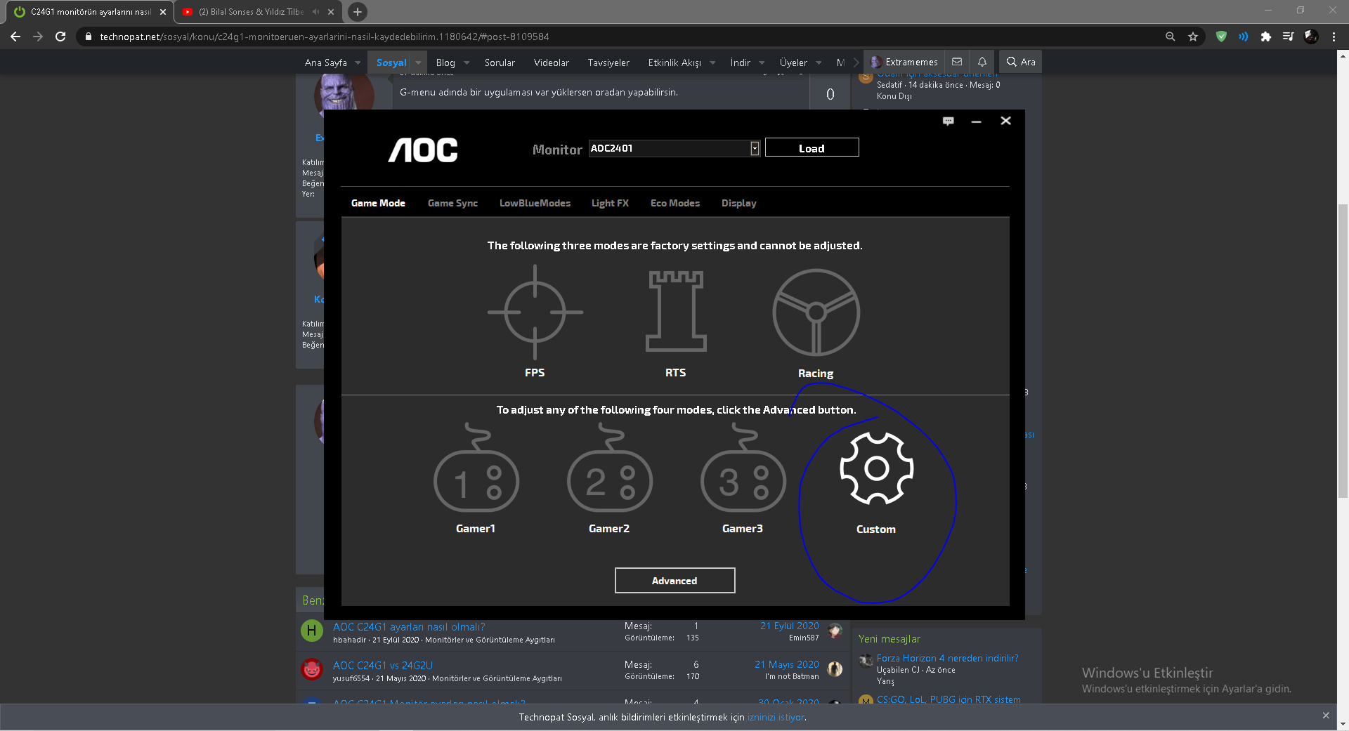
Task: Select the RTS rook mode icon
Action: click(x=676, y=311)
